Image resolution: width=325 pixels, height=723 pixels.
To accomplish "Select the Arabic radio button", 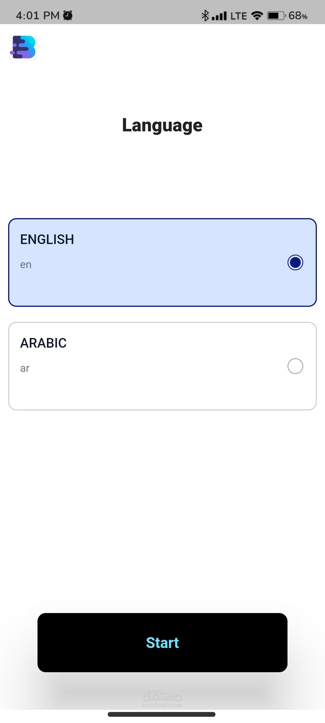I will tap(295, 366).
